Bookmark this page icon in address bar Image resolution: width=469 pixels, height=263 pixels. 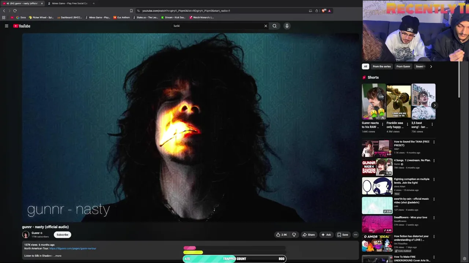(131, 11)
